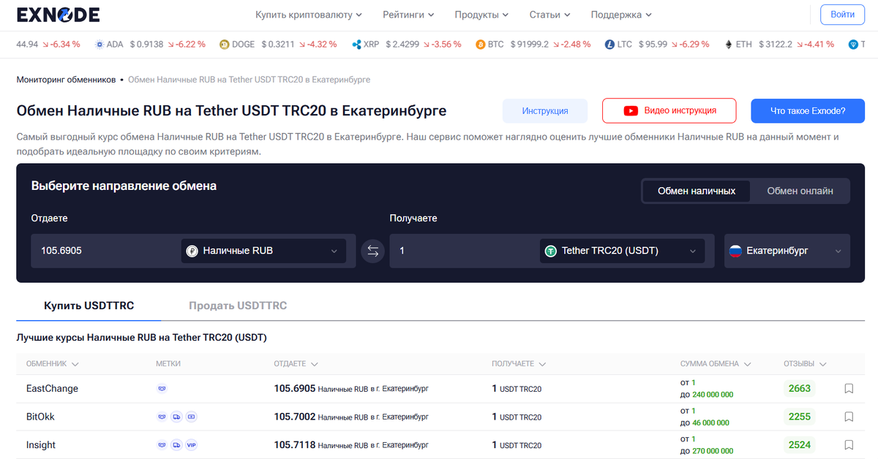
Task: Click the swap direction arrows icon
Action: pyautogui.click(x=373, y=251)
